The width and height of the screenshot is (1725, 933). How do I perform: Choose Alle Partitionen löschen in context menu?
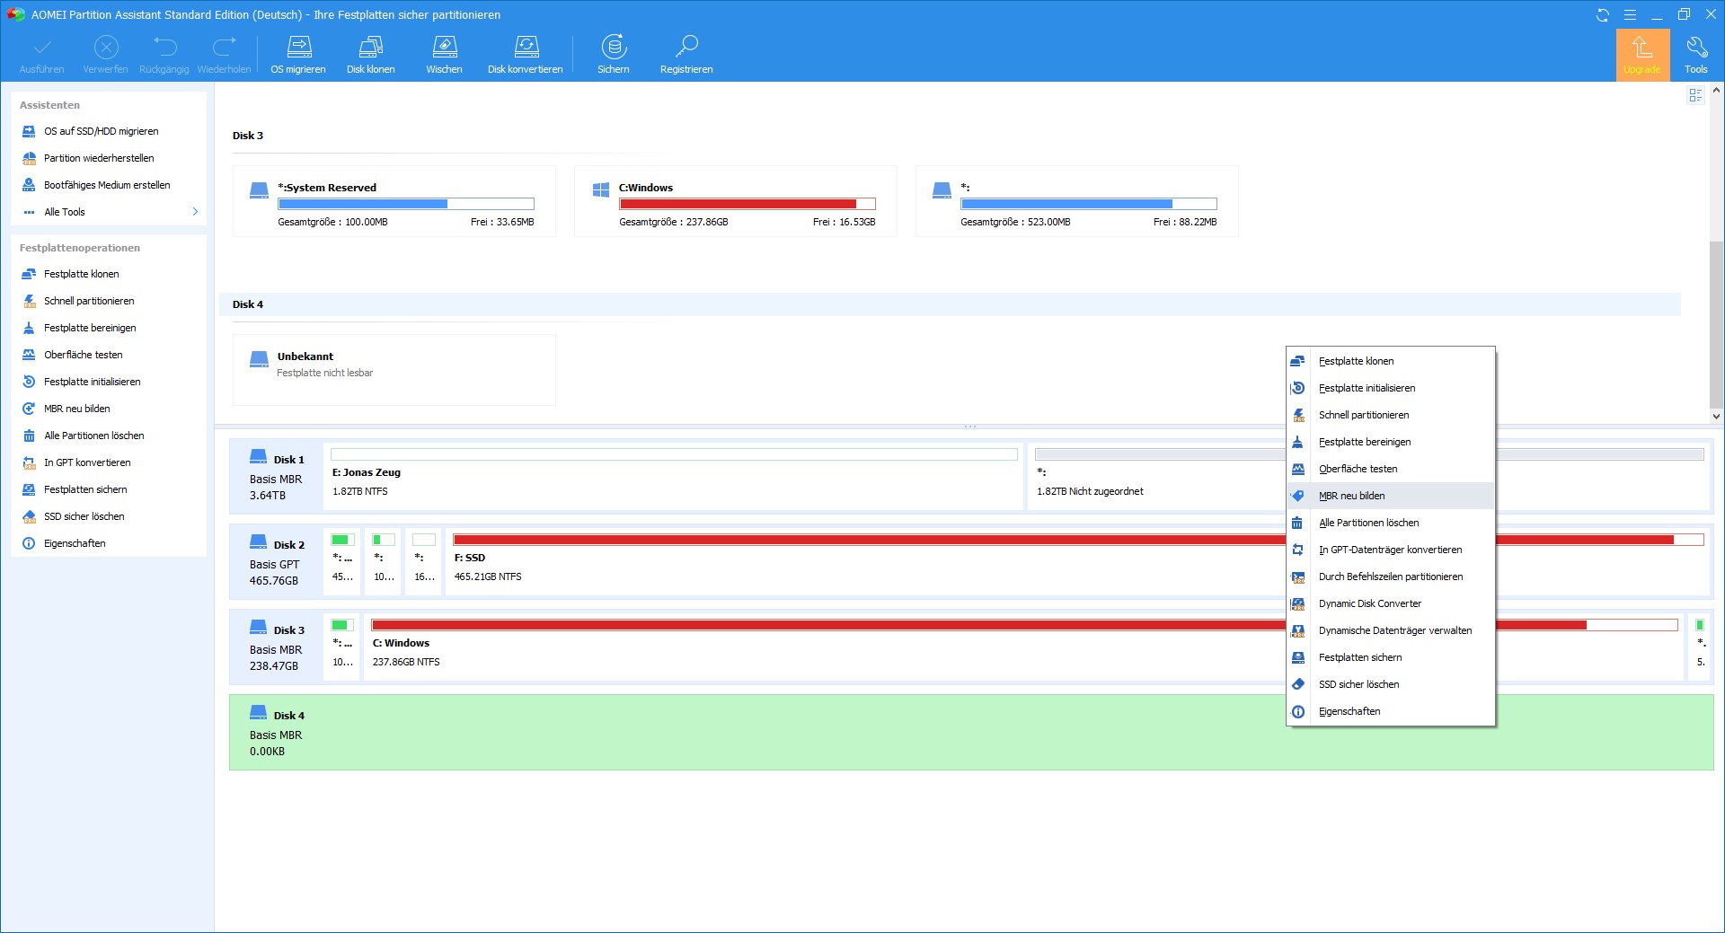(1391, 523)
